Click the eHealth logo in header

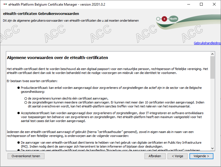click(167, 19)
